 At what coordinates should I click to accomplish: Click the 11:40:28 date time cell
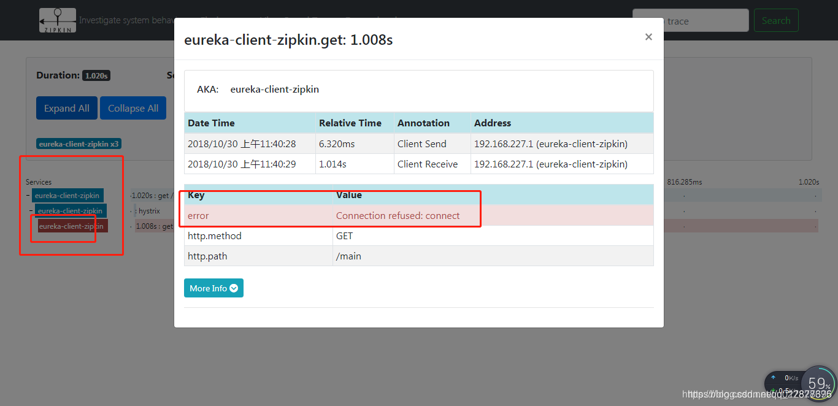(250, 144)
